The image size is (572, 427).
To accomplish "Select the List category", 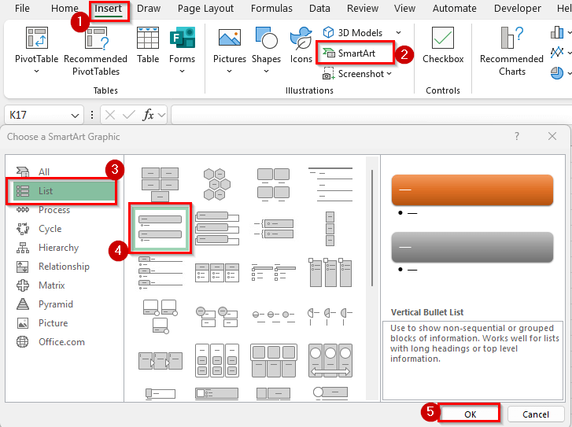I will click(65, 191).
